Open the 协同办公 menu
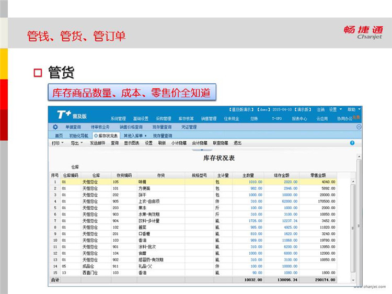This screenshot has width=392, height=294. point(344,119)
